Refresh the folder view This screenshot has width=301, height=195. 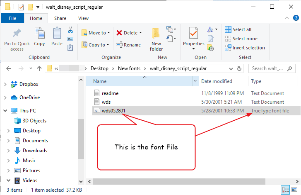point(239,68)
